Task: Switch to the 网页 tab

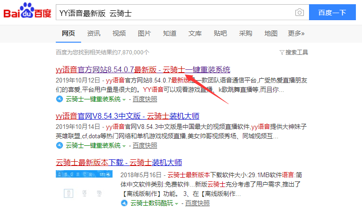Action: (68, 33)
